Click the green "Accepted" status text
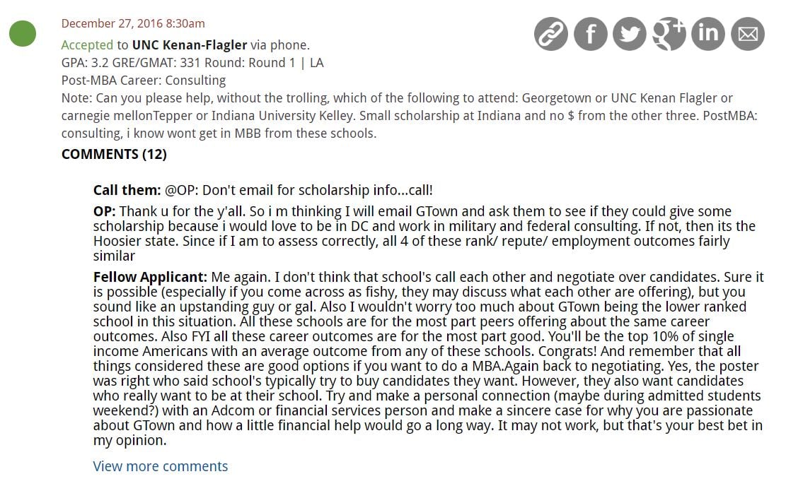Screen dimensions: 786x486 (x=87, y=44)
